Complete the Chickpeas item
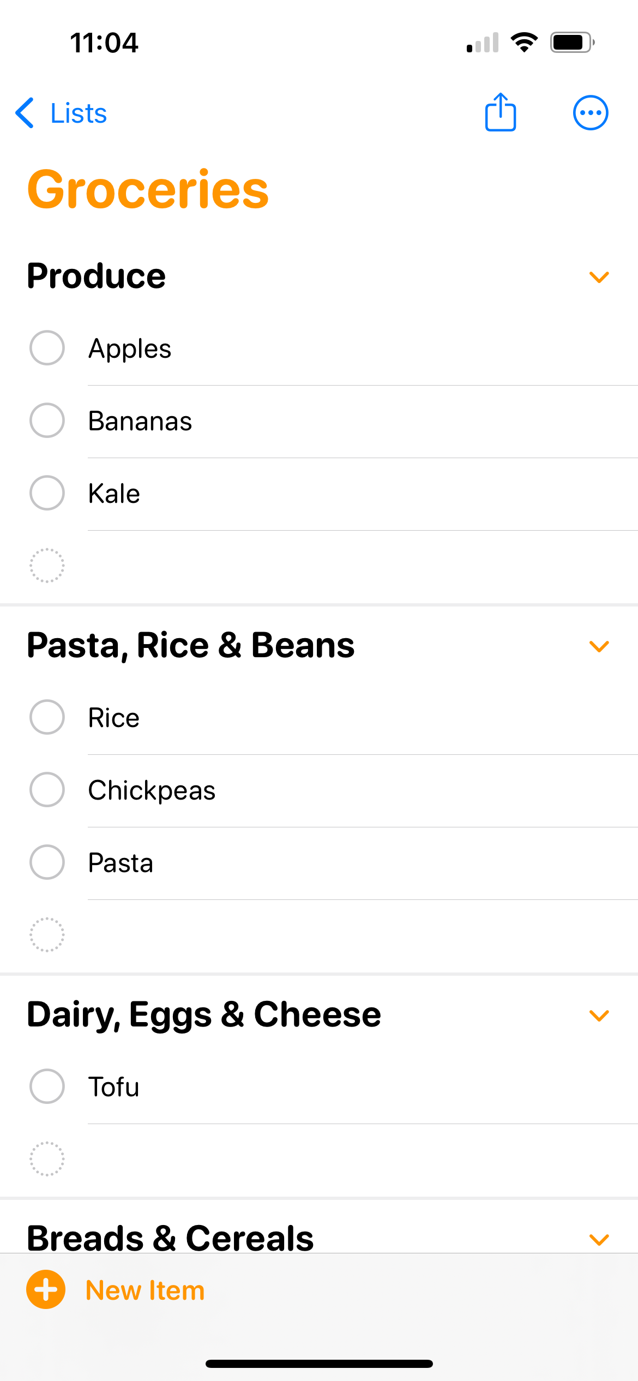The image size is (638, 1381). click(x=47, y=790)
